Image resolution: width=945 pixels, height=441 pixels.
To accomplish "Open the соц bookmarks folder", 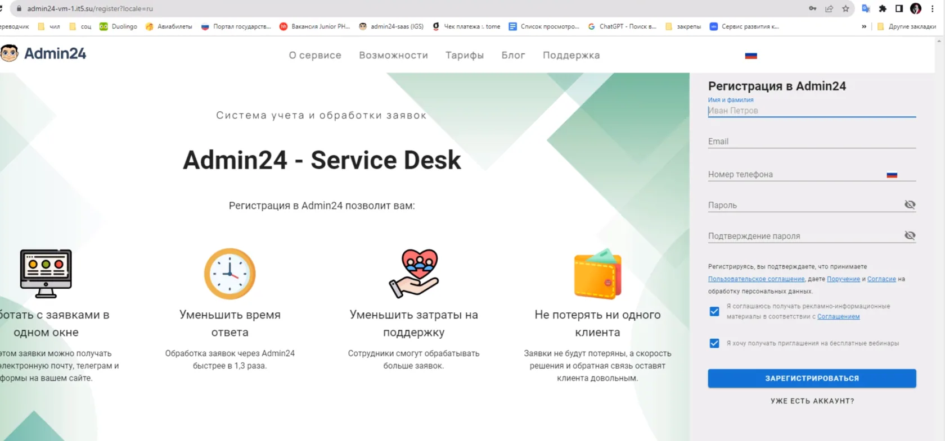I will [x=80, y=26].
